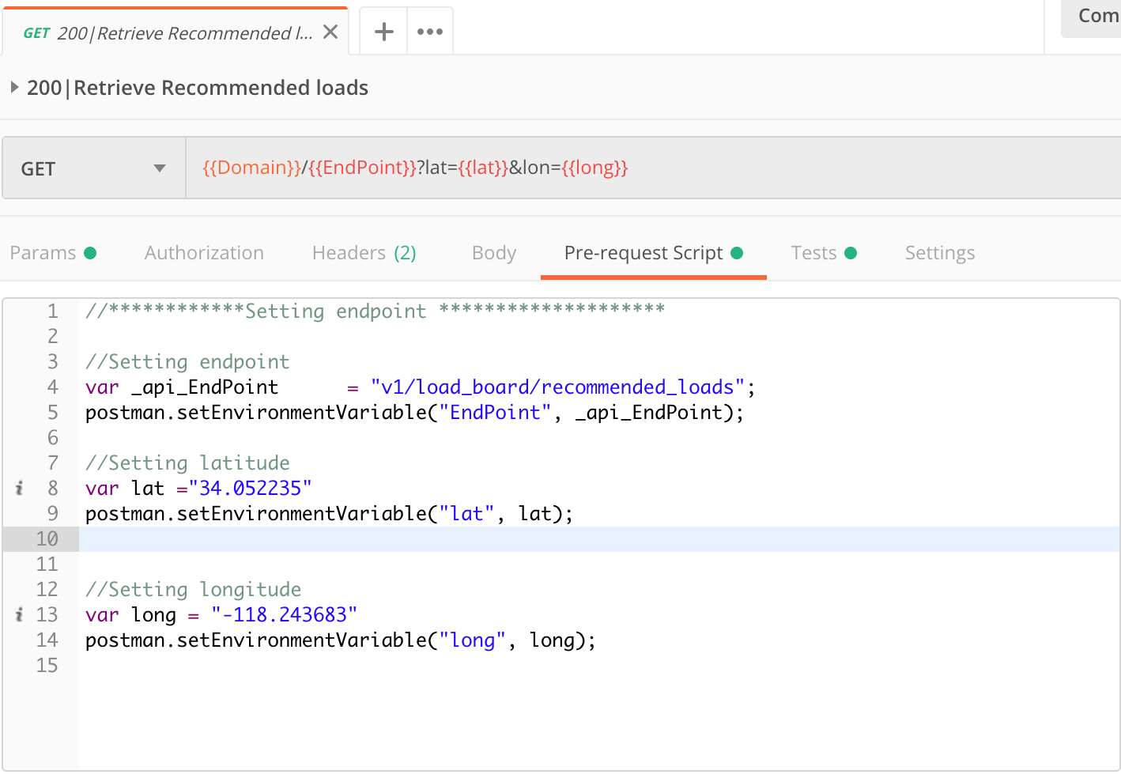The image size is (1121, 778).
Task: Expand the 200|Retrieve Recommended loads description triangle
Action: [x=14, y=87]
